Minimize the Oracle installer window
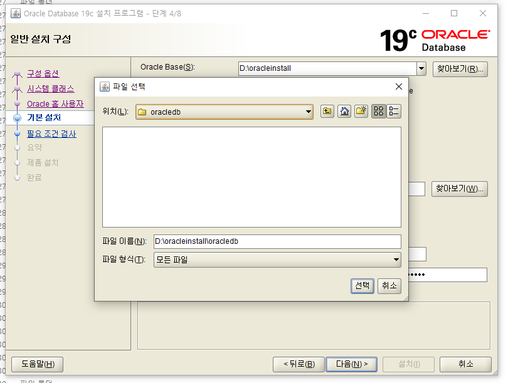Screen dimensions: 508x383 [426, 13]
